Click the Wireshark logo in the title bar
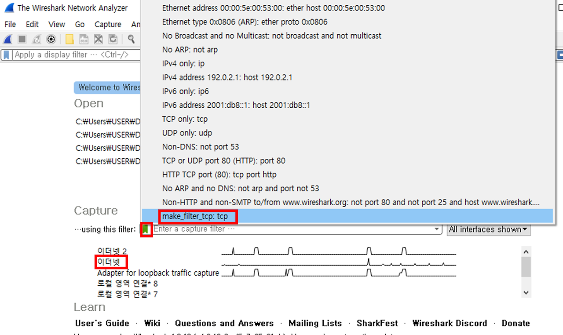Image resolution: width=563 pixels, height=335 pixels. tap(8, 8)
